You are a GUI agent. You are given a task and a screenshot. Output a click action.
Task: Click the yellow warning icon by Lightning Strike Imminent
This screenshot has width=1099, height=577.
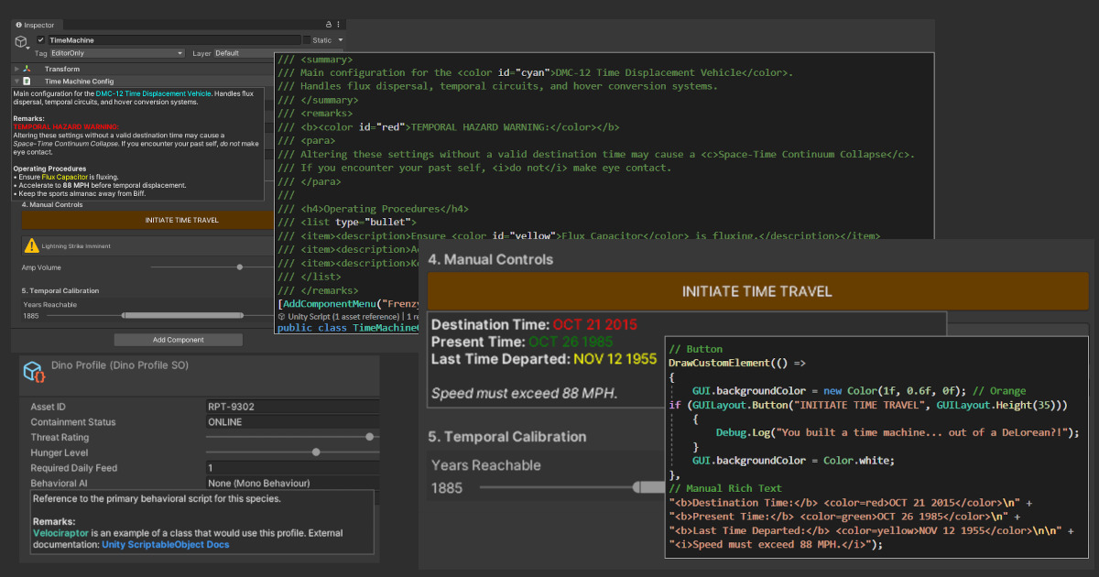[x=32, y=245]
